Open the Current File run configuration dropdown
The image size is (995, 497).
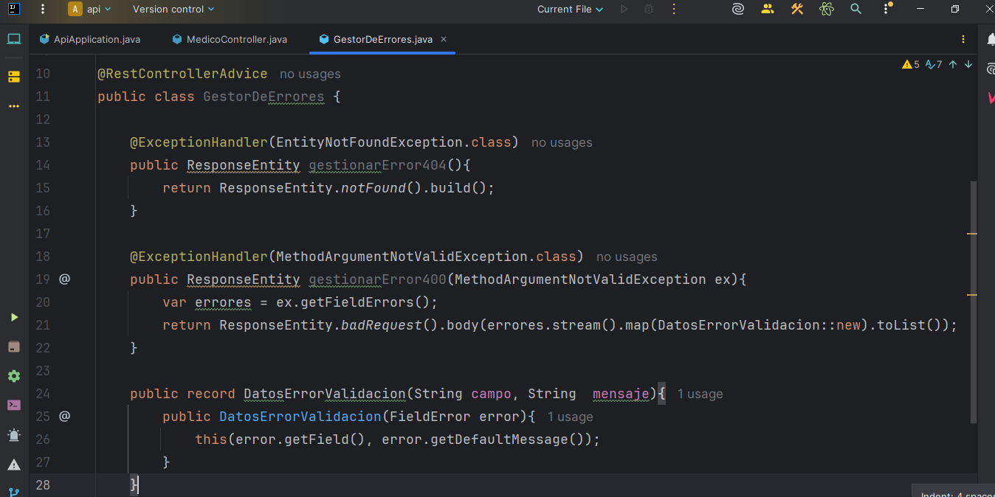tap(570, 10)
